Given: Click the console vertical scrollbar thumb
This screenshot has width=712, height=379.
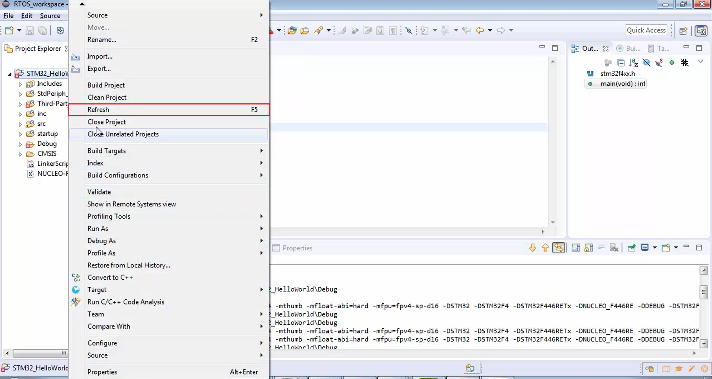Looking at the screenshot, I should tap(703, 292).
